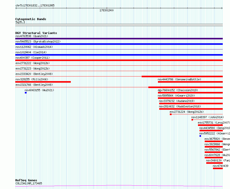Open the nsv1120062 (Alsmadi2014) variant
The width and height of the screenshot is (230, 189).
coord(34,47)
